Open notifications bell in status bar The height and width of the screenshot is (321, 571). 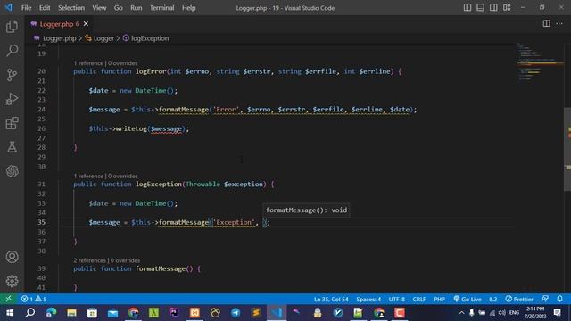(x=559, y=299)
